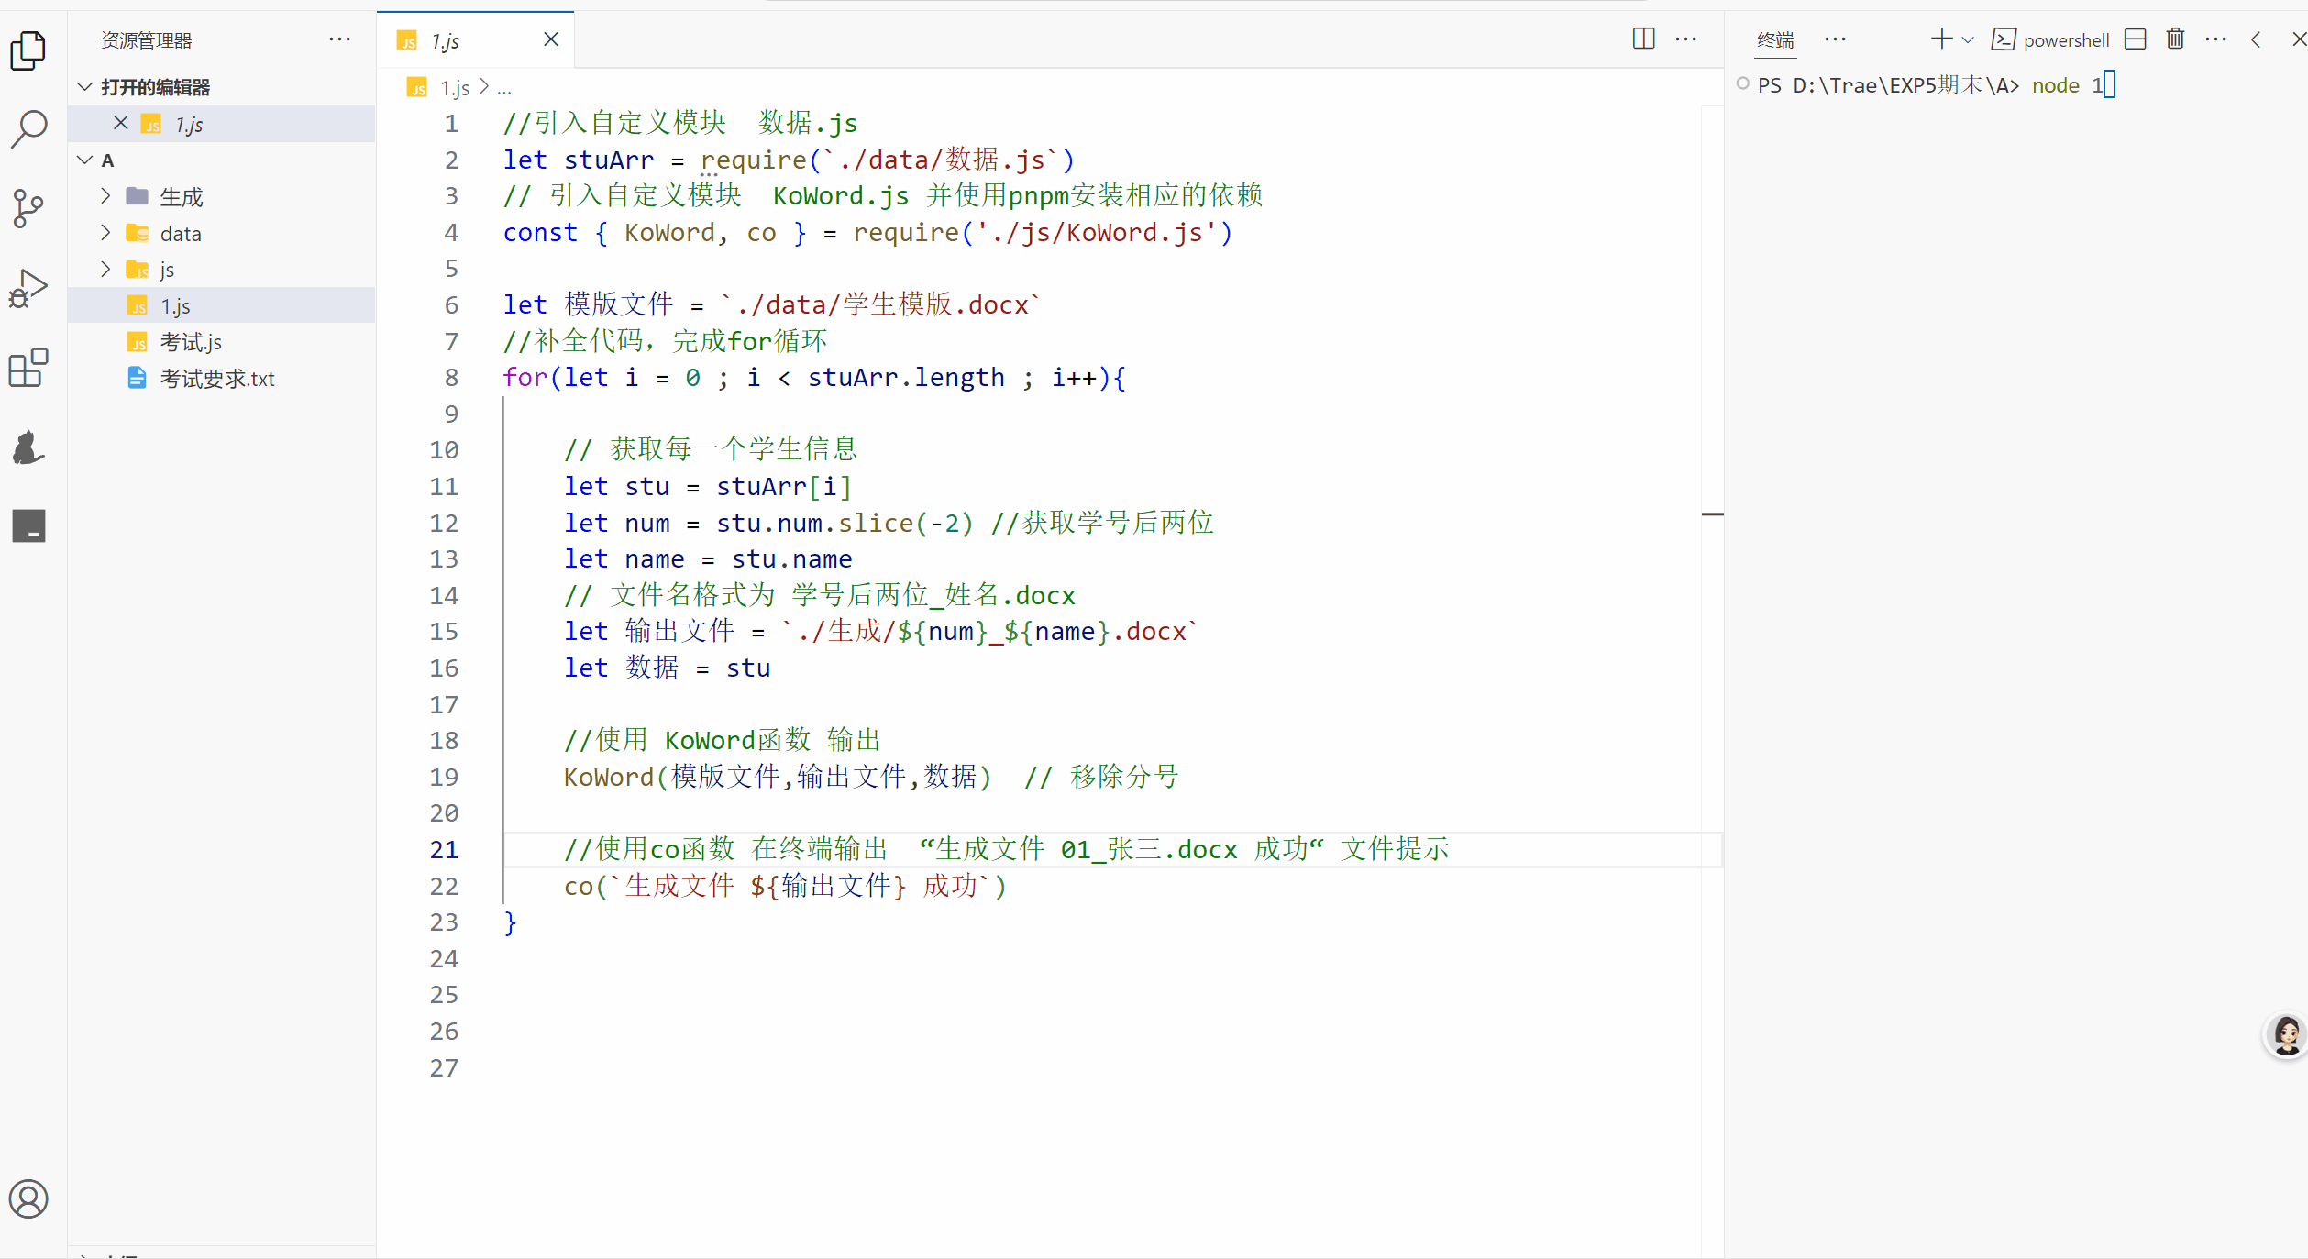Split terminal using the panel icon
Viewport: 2308px width, 1259px height.
click(2135, 39)
